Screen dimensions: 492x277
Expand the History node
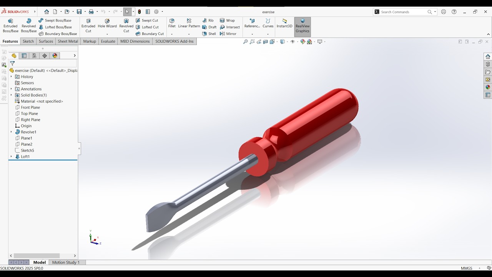pyautogui.click(x=11, y=77)
